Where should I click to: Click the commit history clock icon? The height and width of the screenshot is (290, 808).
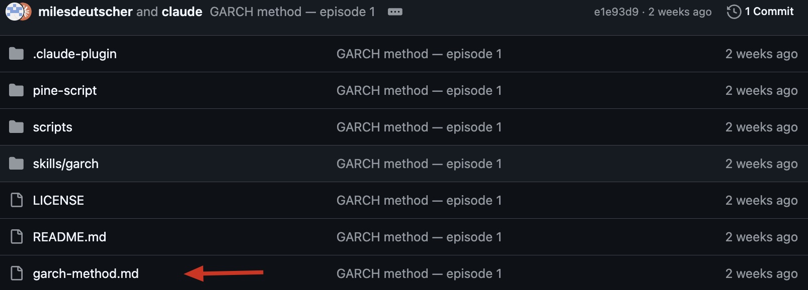734,12
